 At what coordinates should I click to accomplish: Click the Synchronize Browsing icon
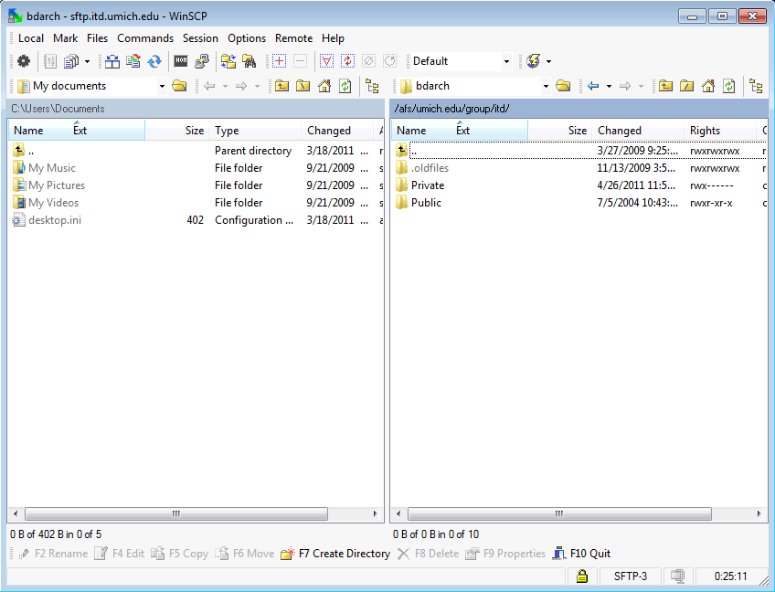[x=228, y=61]
